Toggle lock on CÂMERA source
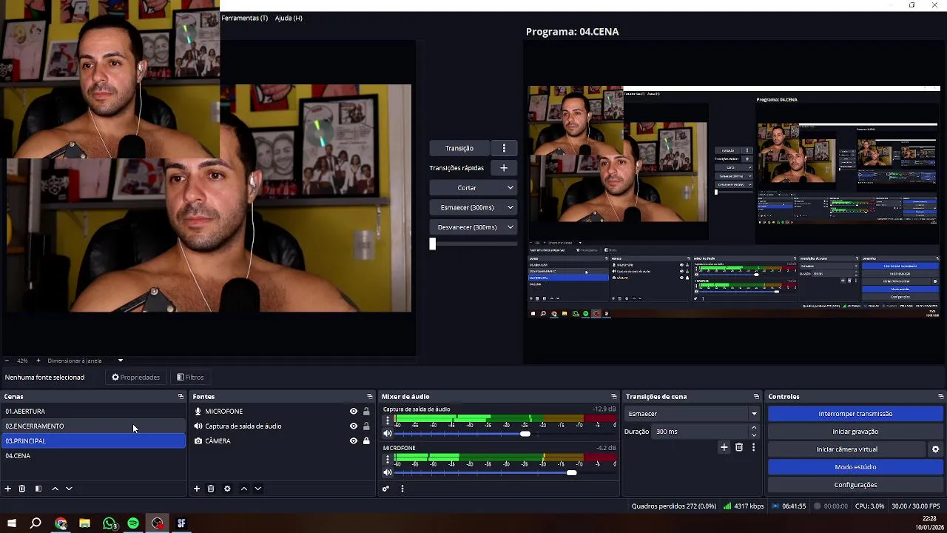Viewport: 947px width, 533px height. pos(366,441)
